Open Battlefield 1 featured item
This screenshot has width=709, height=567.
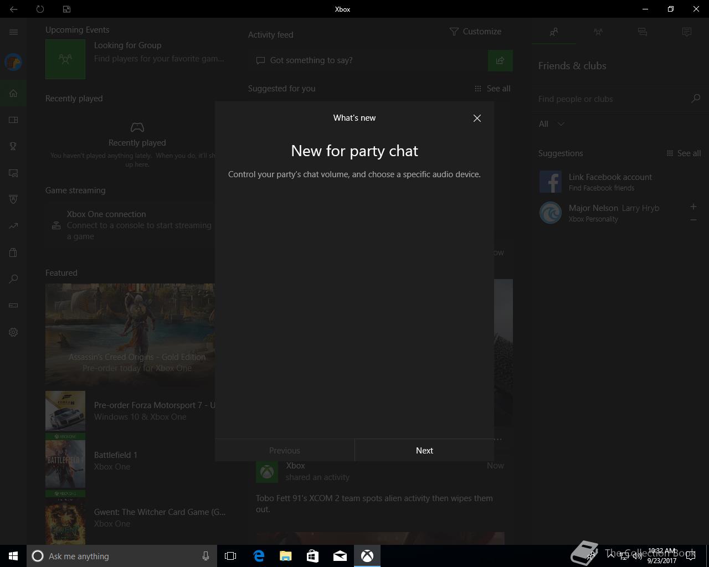coord(130,461)
